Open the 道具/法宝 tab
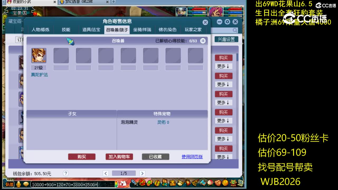338x190 pixels. 91,30
